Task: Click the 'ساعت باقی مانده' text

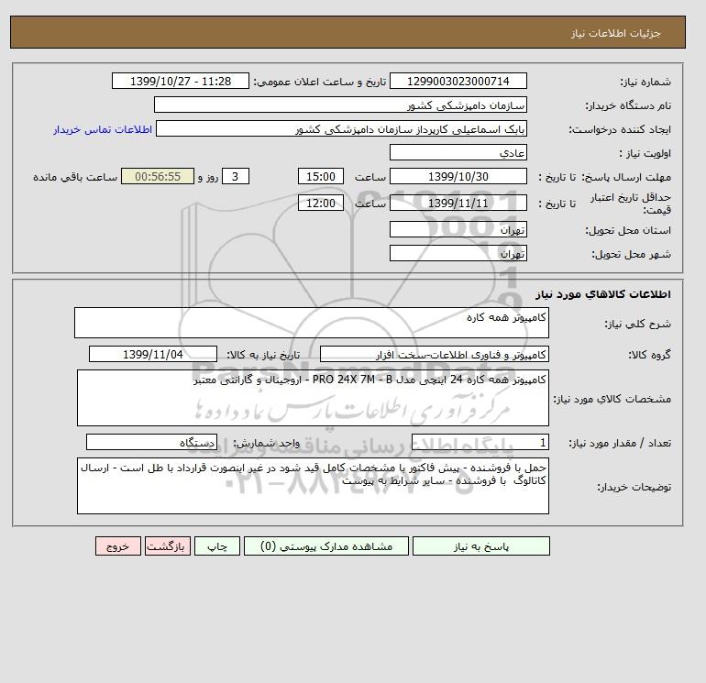Action: click(x=75, y=177)
